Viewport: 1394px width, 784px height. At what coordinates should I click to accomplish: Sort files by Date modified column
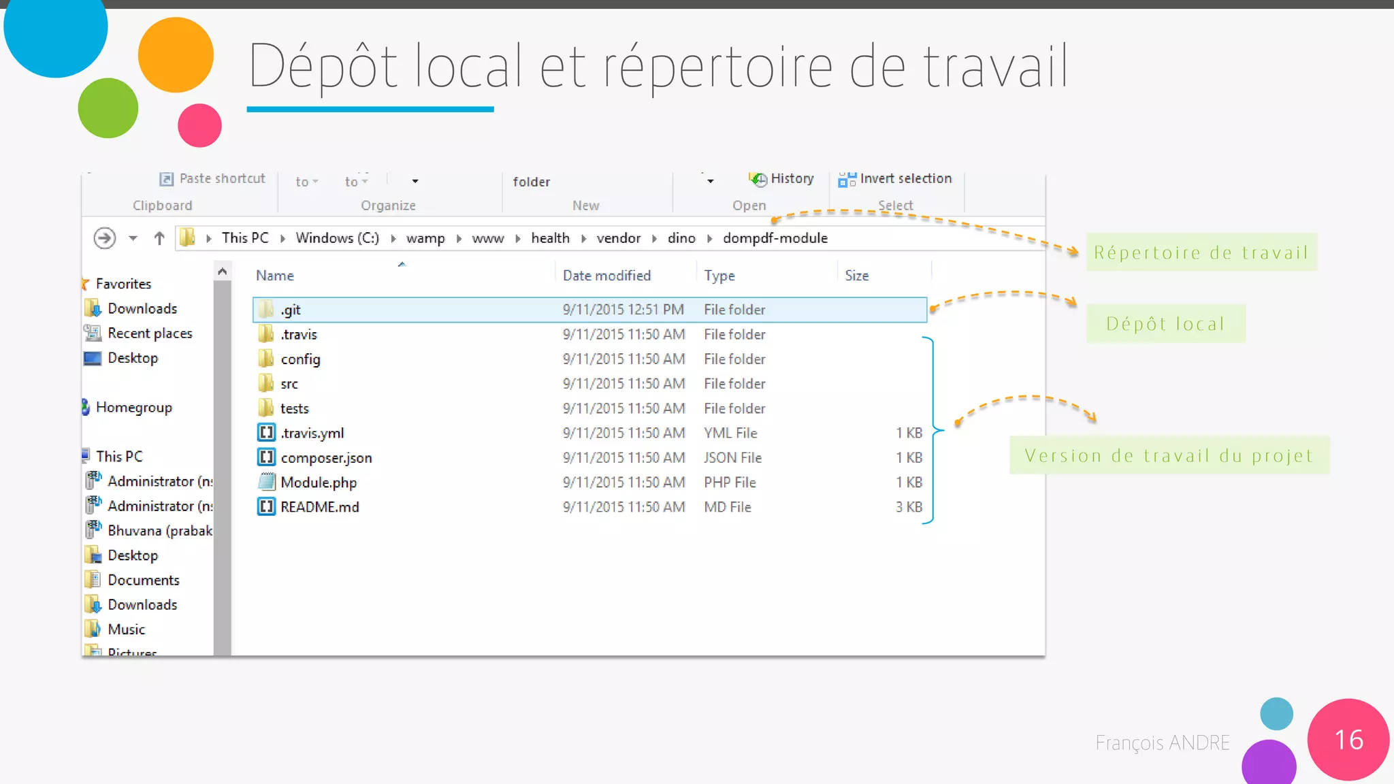[606, 276]
